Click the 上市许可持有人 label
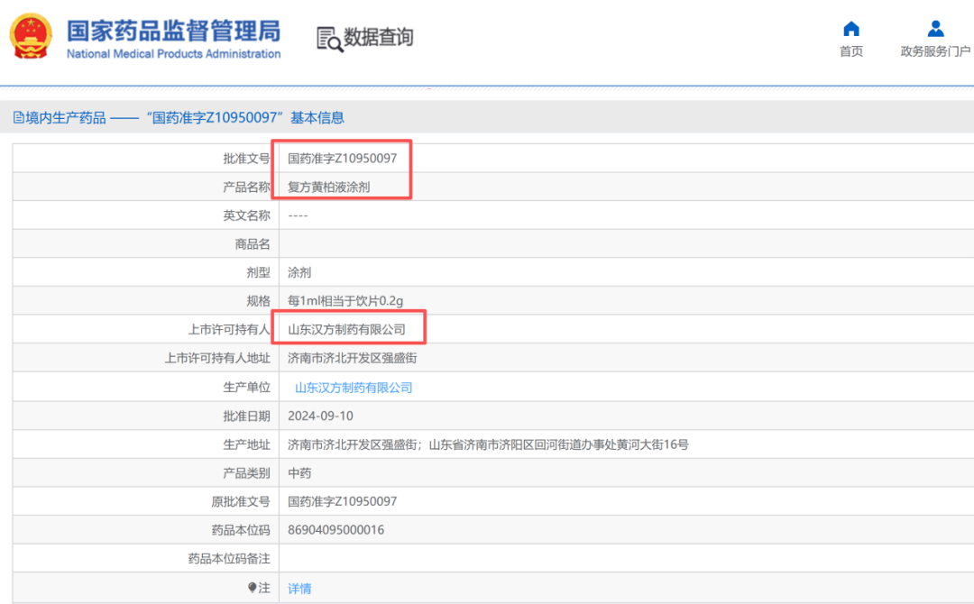 tap(229, 330)
